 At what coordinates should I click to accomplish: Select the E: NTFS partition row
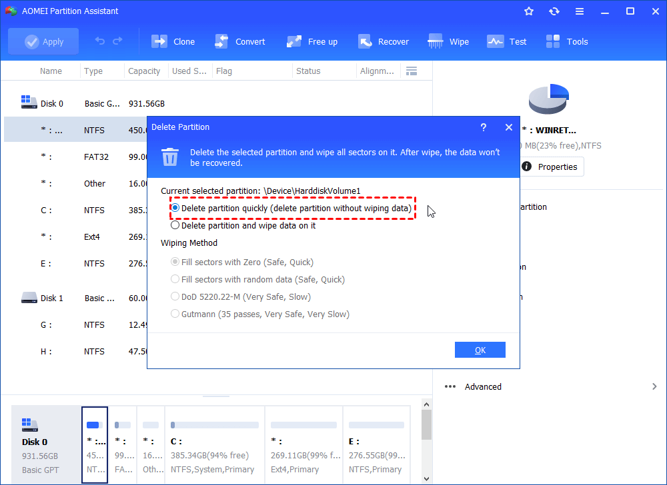pos(76,264)
